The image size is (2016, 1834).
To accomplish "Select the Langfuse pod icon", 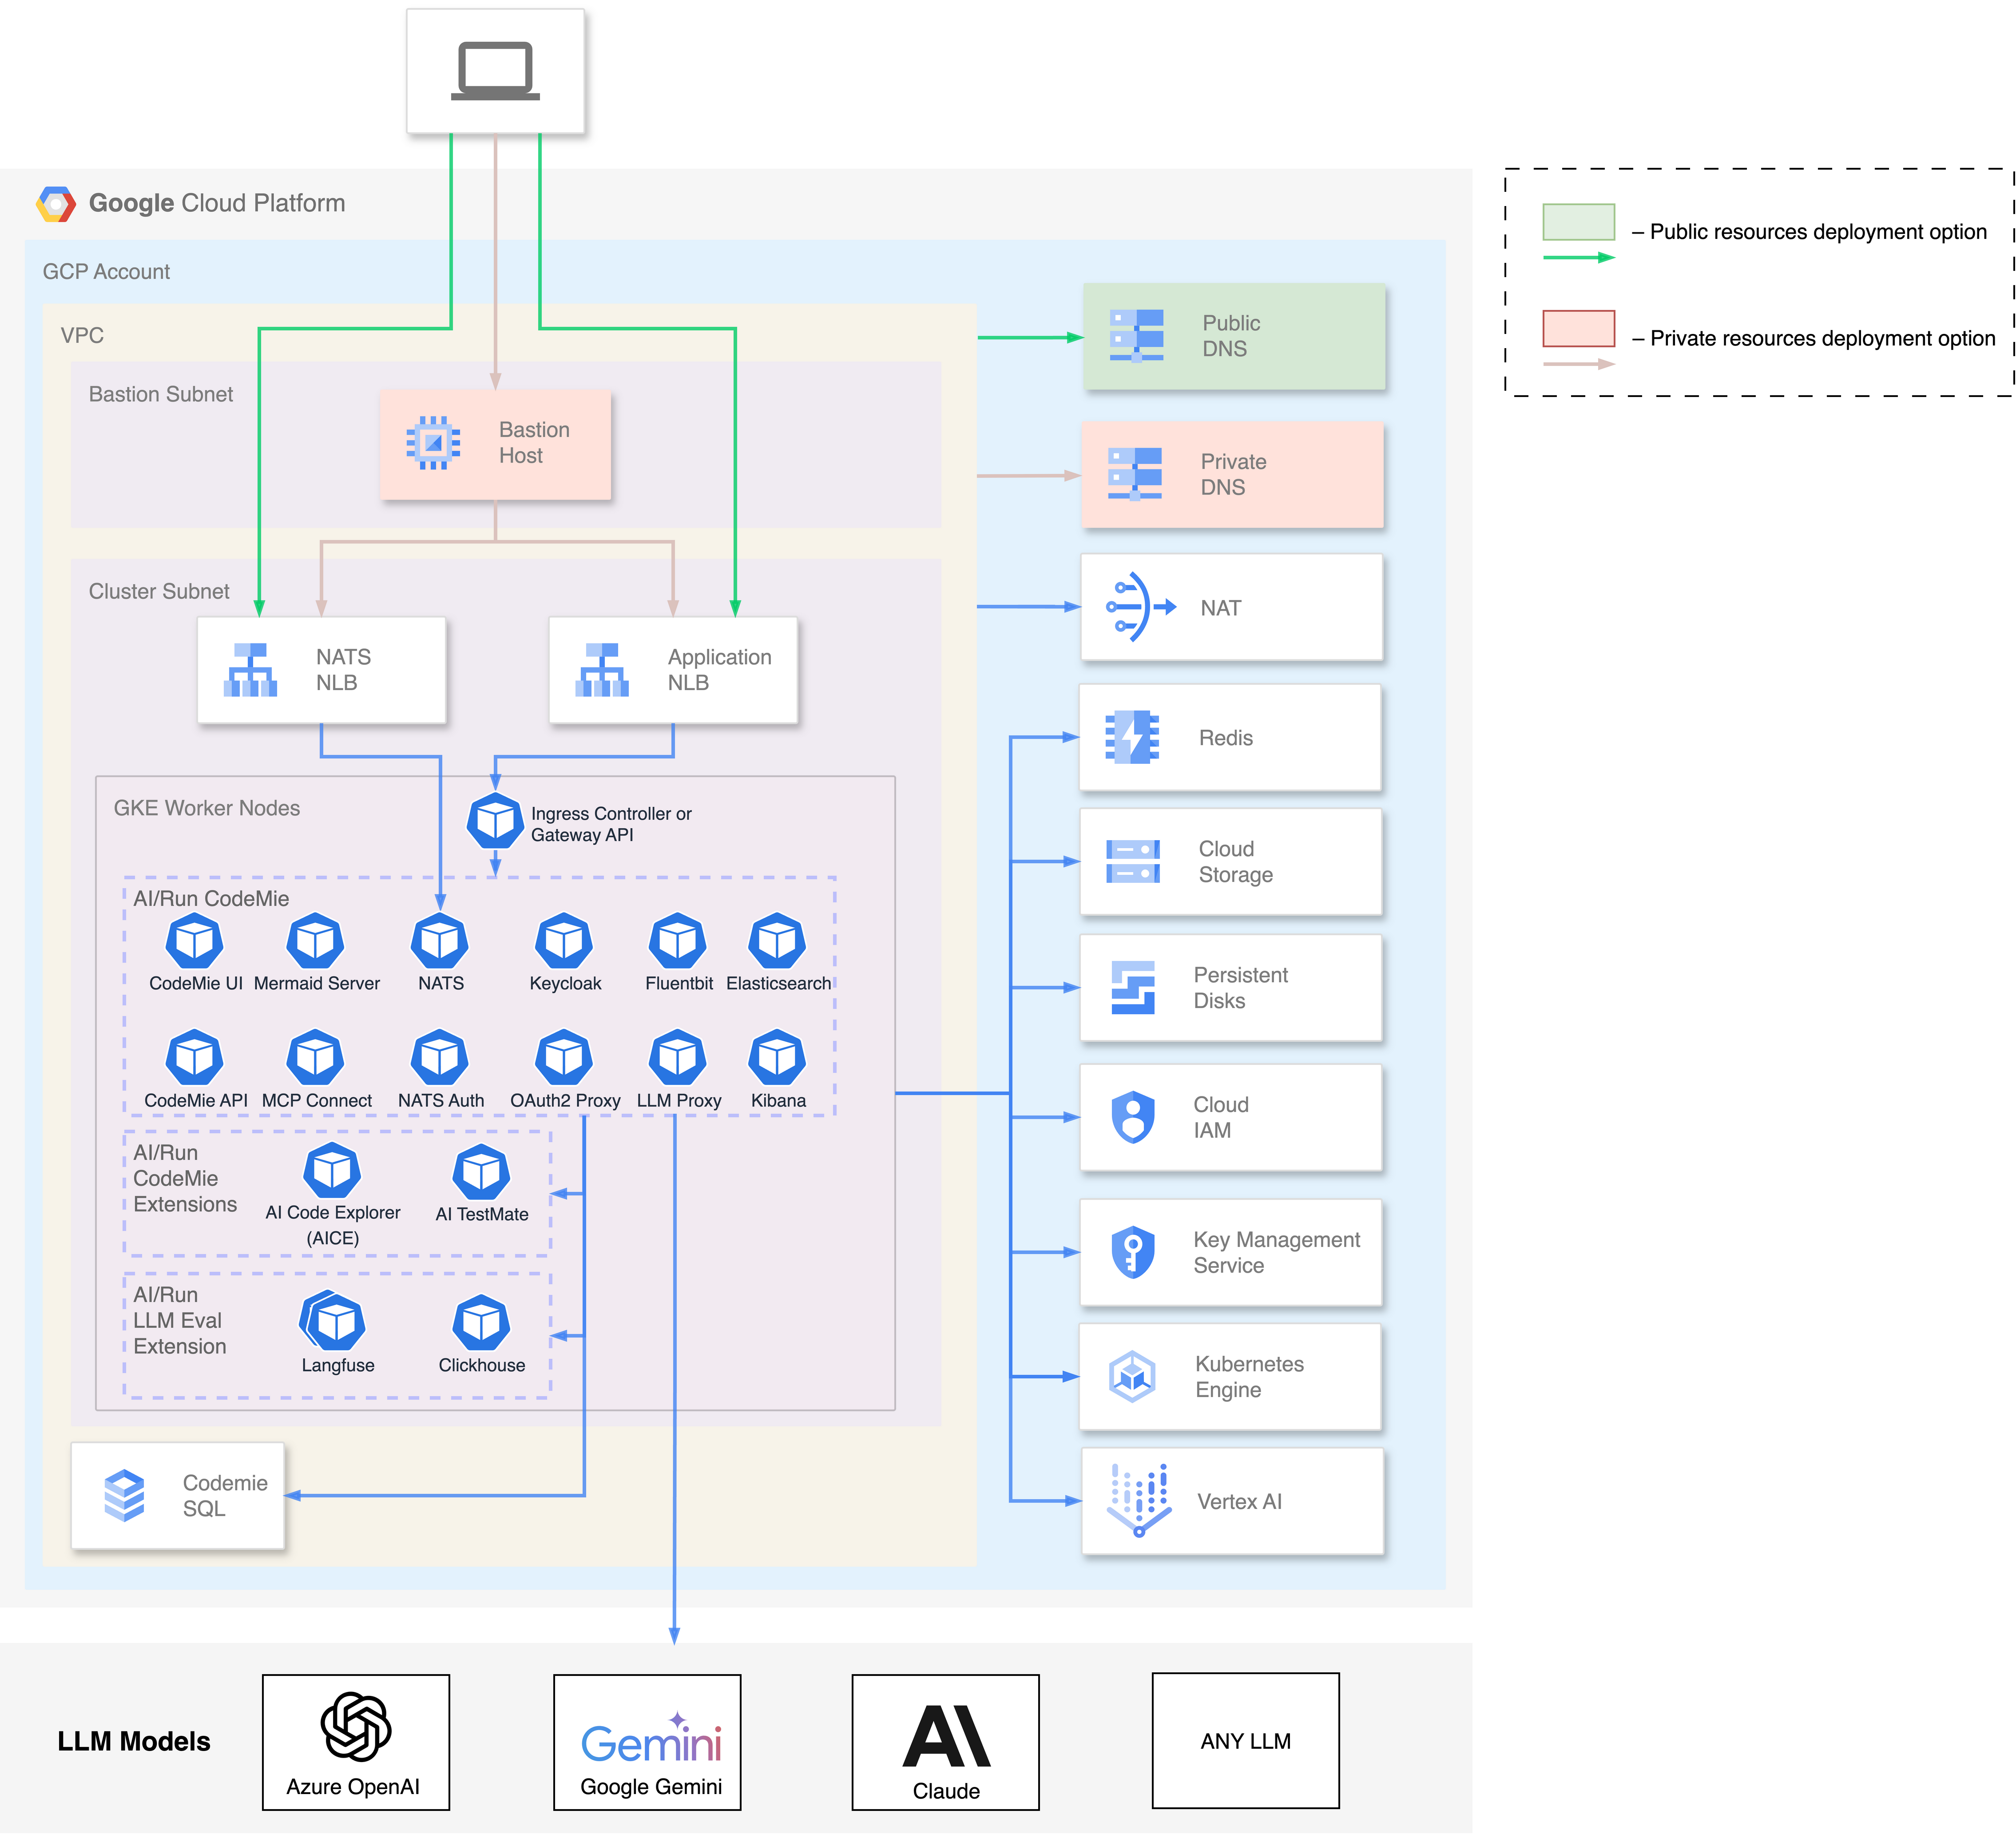I will click(x=333, y=1321).
